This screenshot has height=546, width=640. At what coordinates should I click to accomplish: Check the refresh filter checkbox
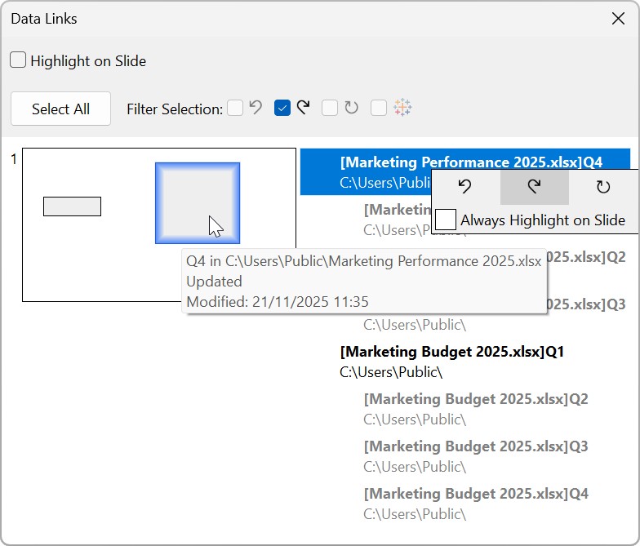click(330, 108)
